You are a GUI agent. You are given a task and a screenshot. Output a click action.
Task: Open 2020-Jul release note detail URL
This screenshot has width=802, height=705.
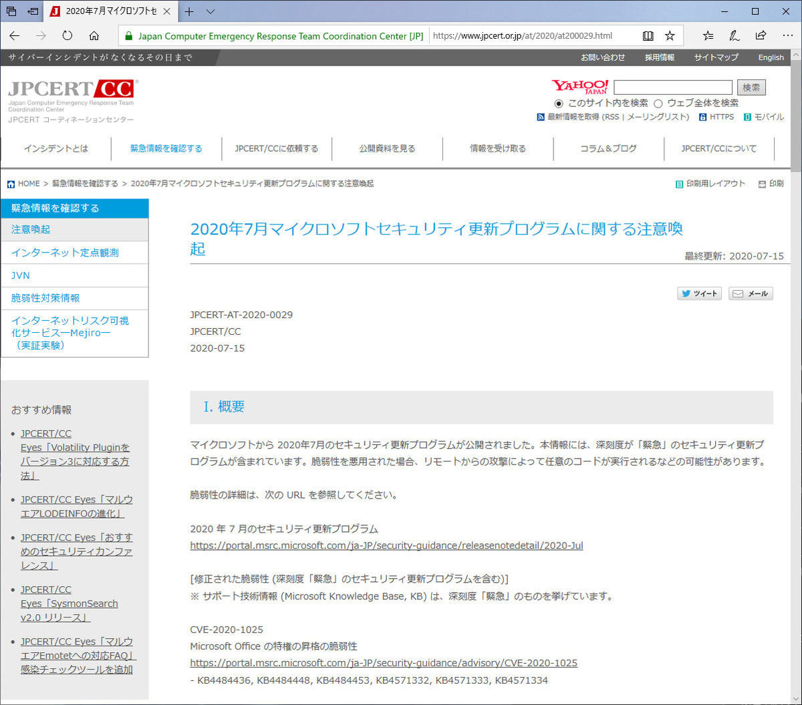[x=386, y=545]
